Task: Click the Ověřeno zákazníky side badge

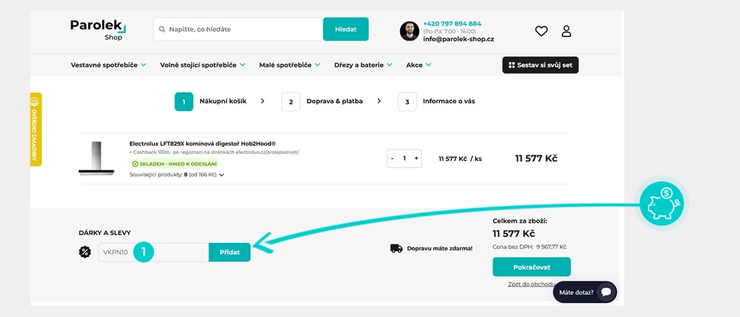Action: (36, 129)
